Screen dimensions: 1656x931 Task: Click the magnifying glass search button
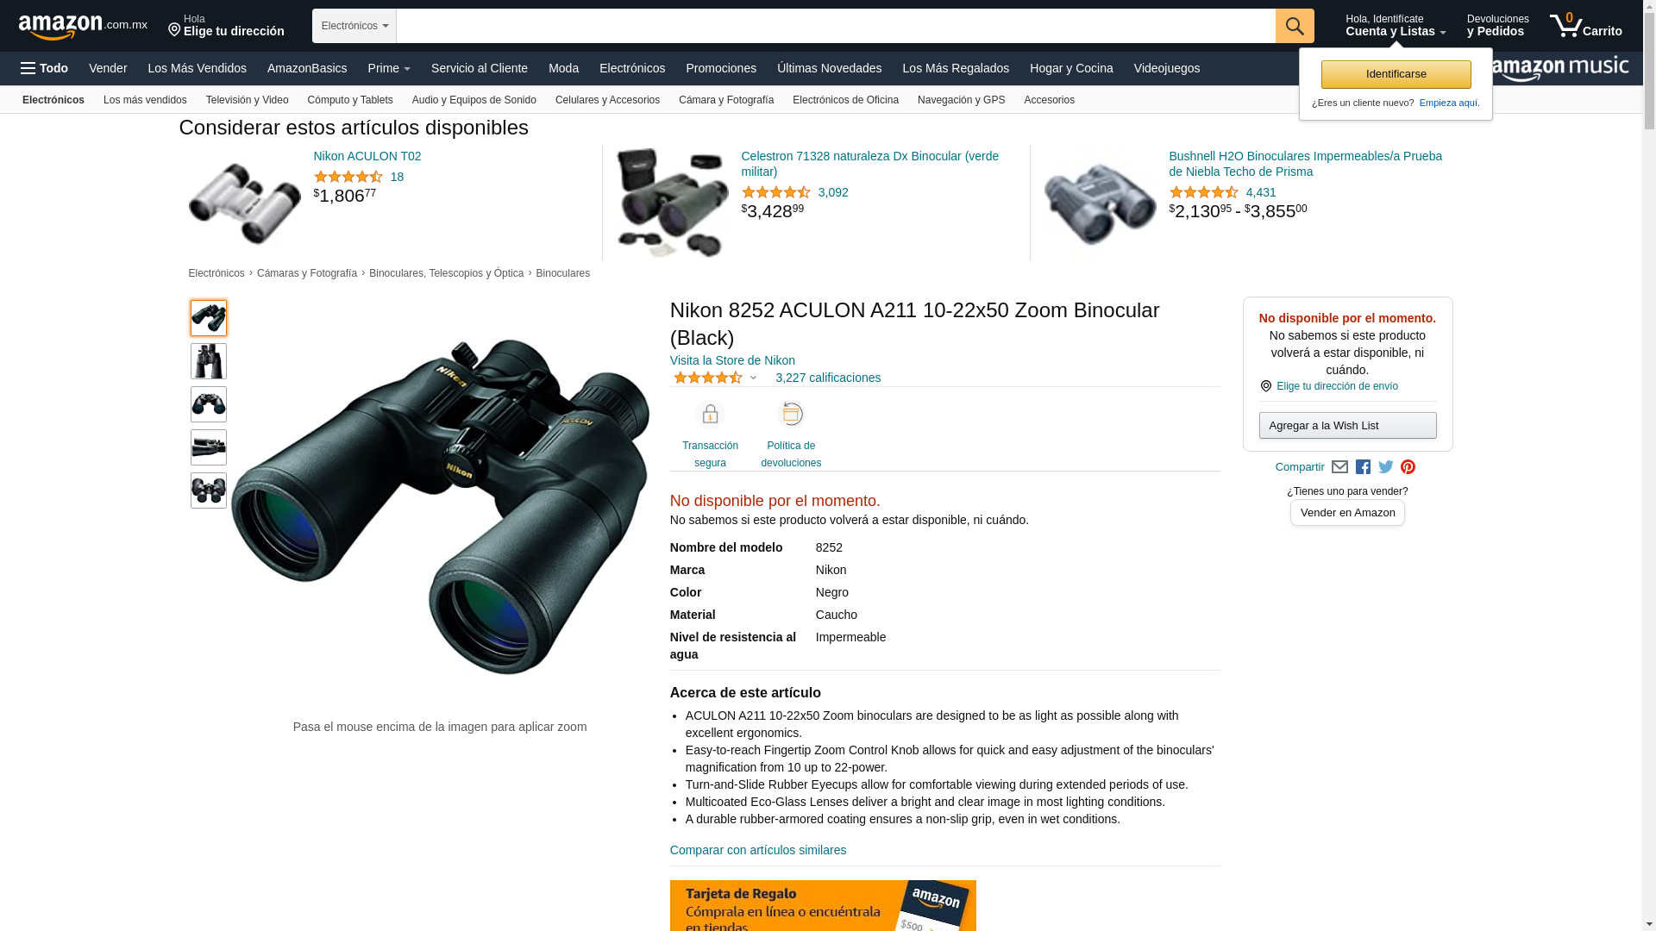(1294, 26)
